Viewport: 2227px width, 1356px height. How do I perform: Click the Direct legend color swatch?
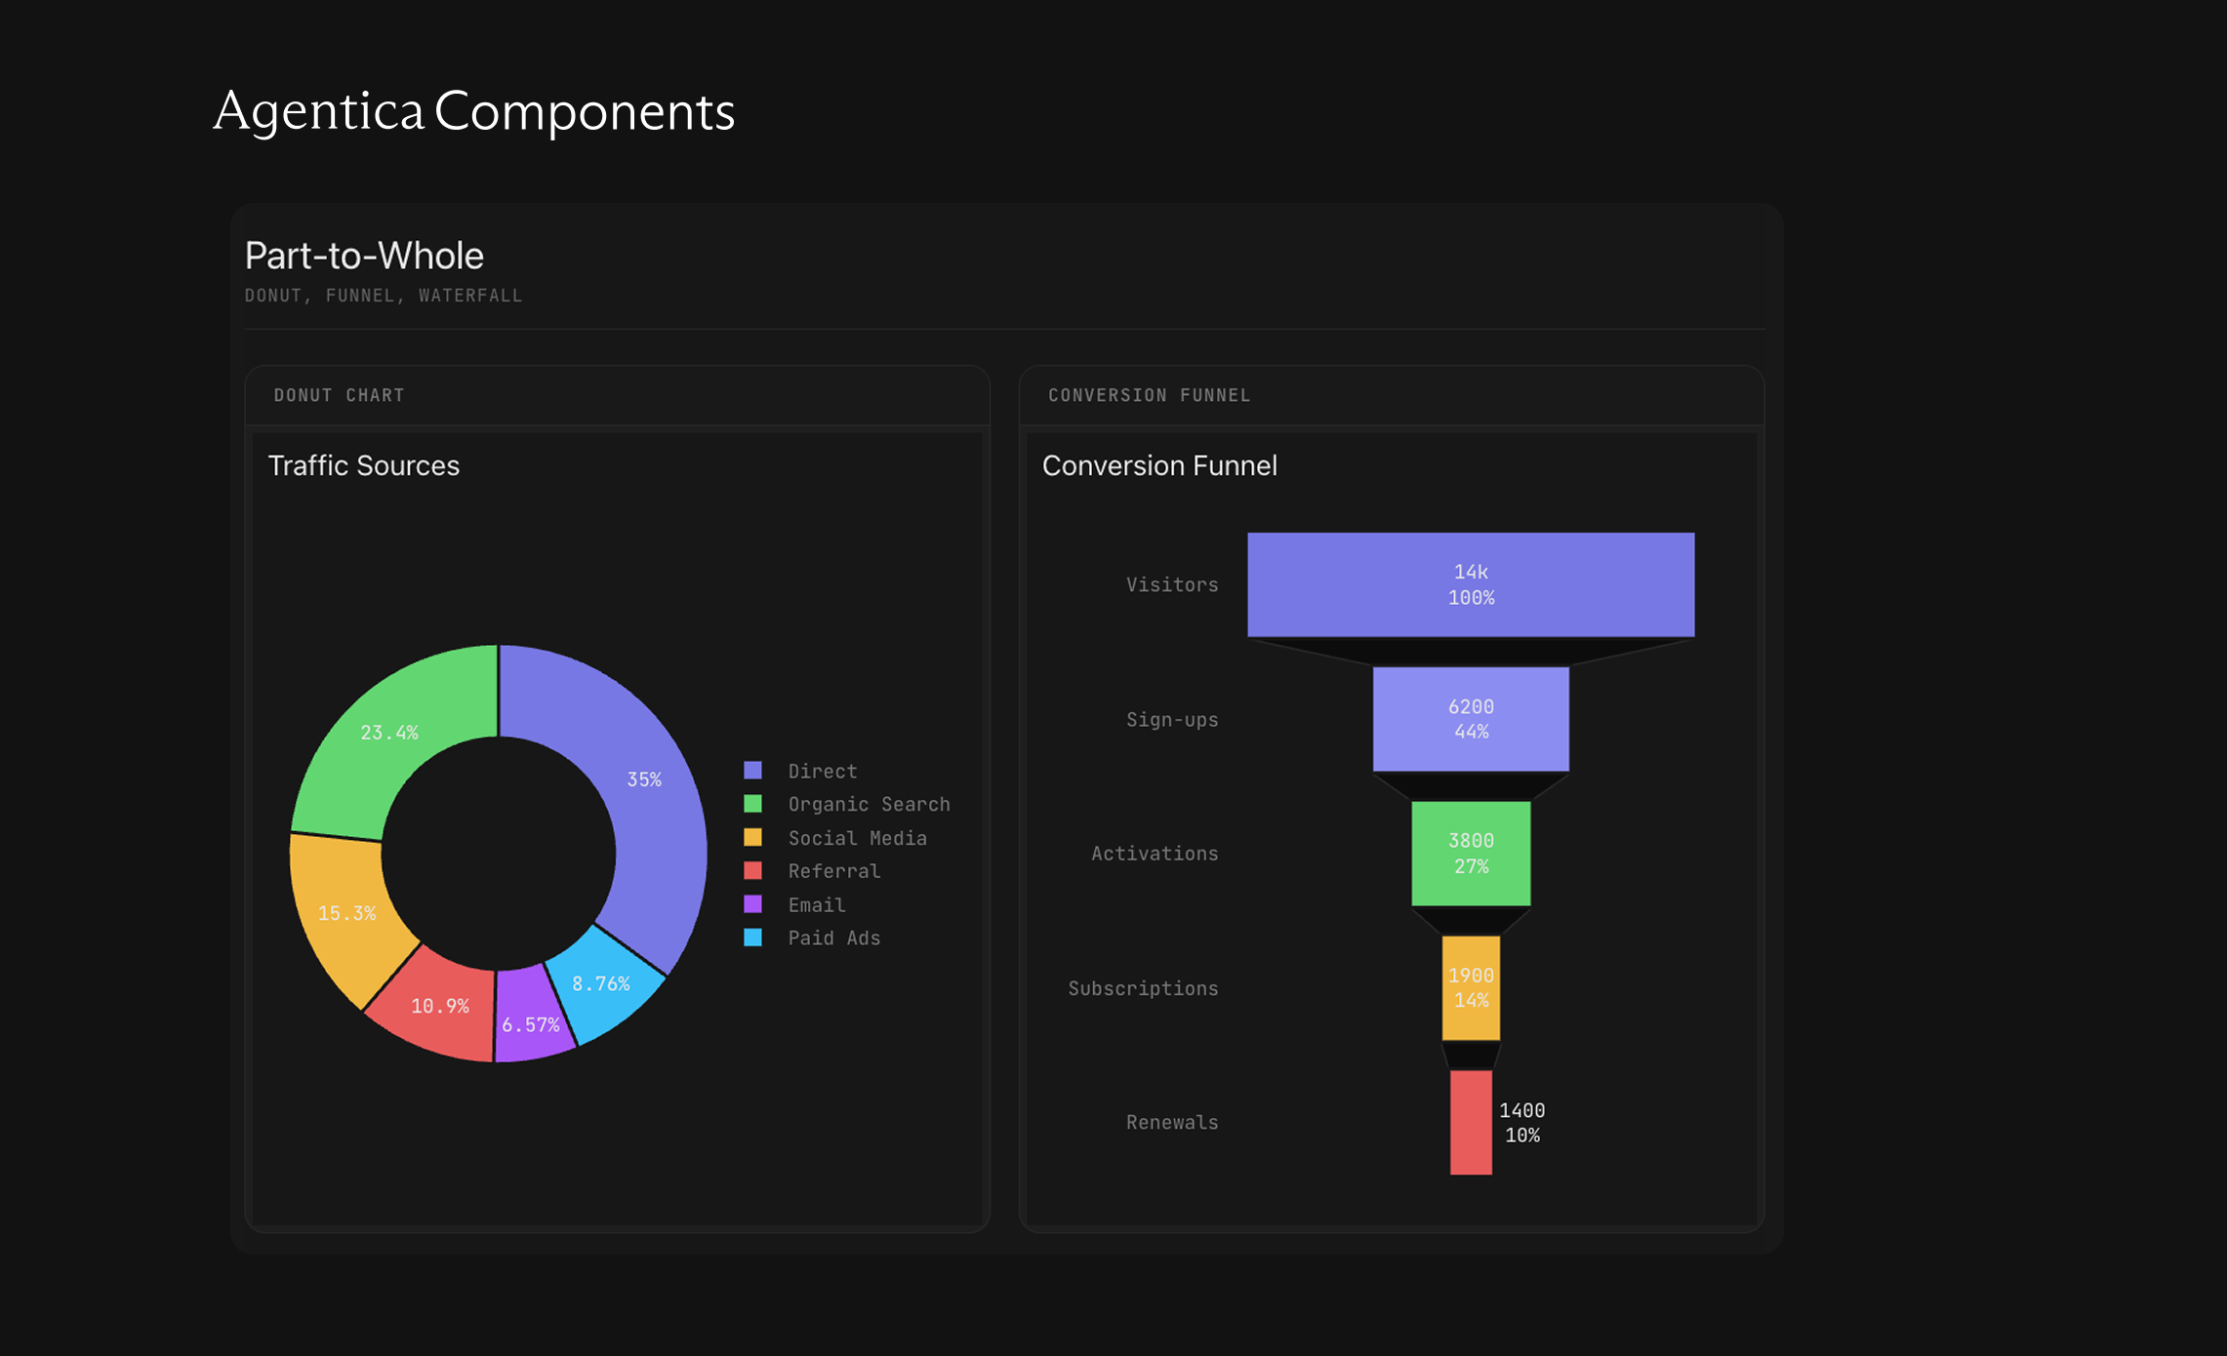point(752,771)
